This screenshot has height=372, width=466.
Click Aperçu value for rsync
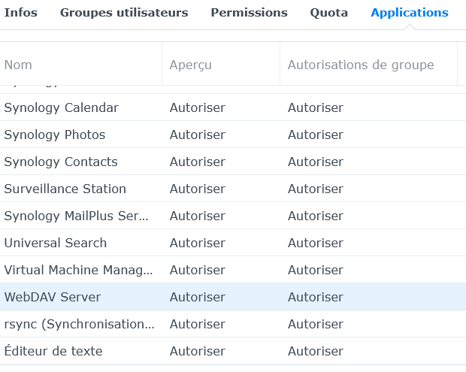[x=198, y=324]
